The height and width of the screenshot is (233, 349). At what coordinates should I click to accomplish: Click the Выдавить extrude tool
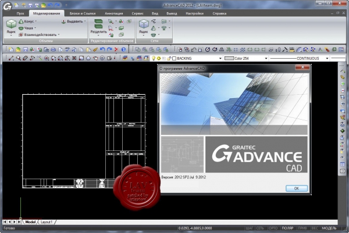coord(72,21)
